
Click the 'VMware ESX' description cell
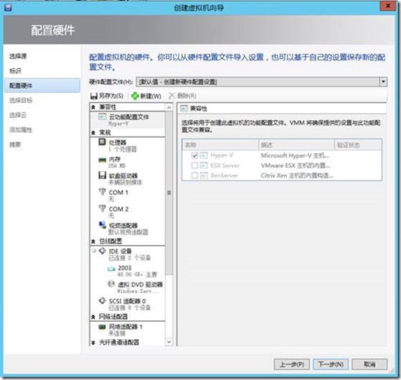295,166
